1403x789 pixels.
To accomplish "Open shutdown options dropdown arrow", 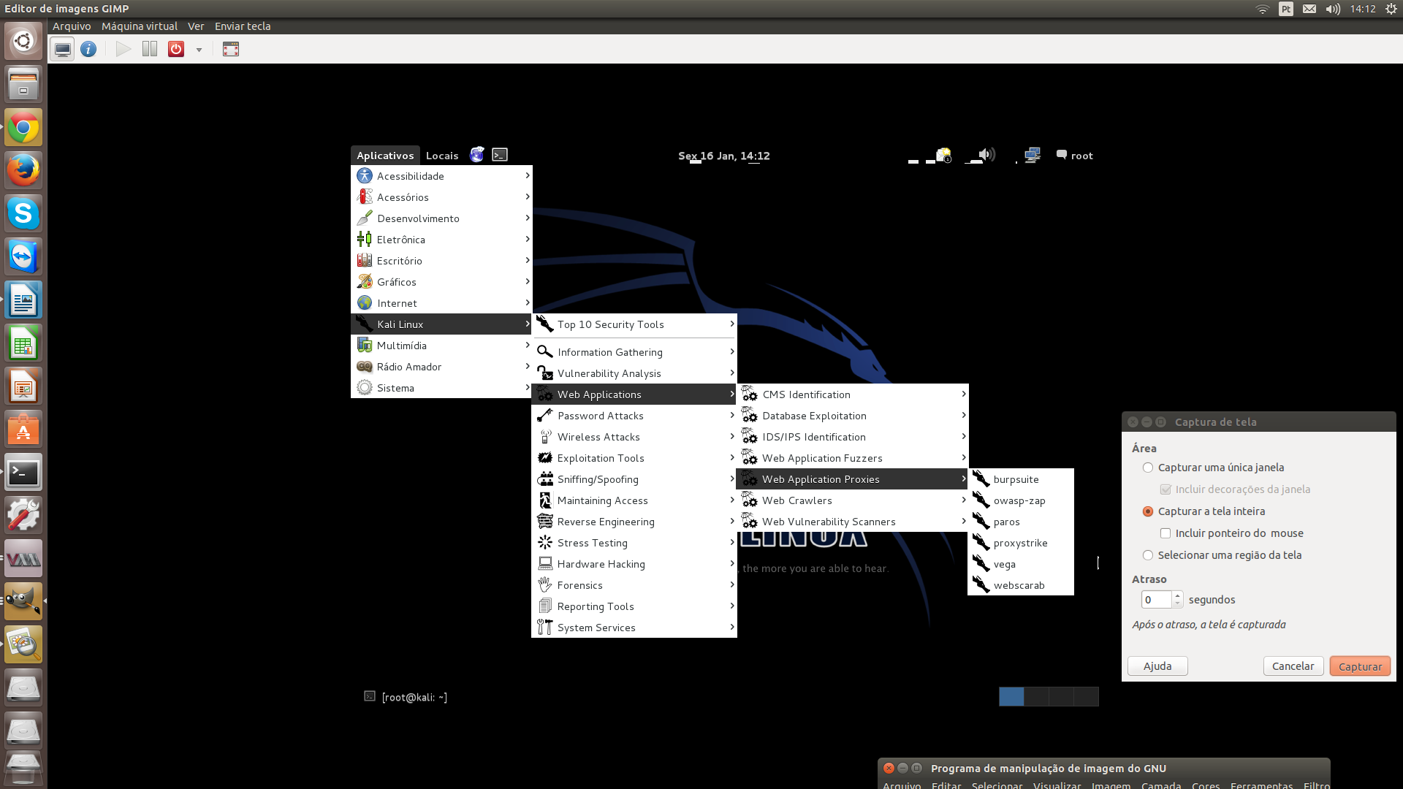I will click(199, 50).
